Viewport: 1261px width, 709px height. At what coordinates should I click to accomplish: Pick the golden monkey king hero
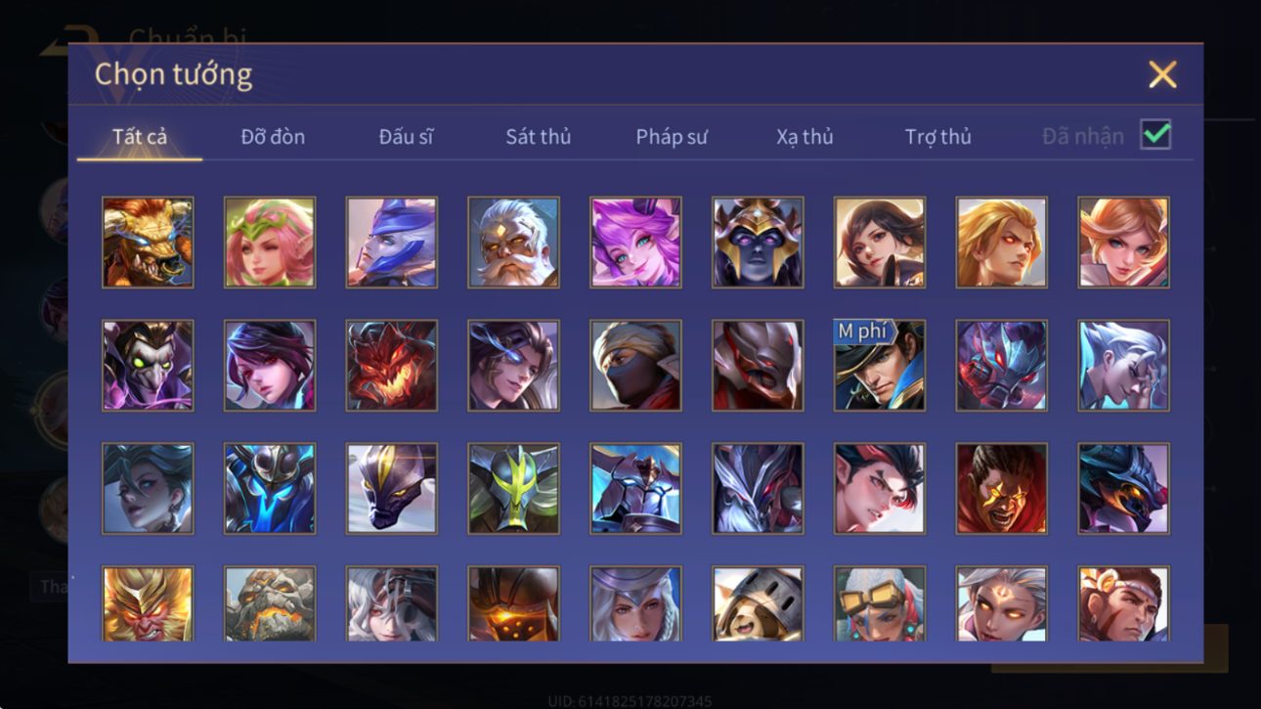click(x=148, y=603)
